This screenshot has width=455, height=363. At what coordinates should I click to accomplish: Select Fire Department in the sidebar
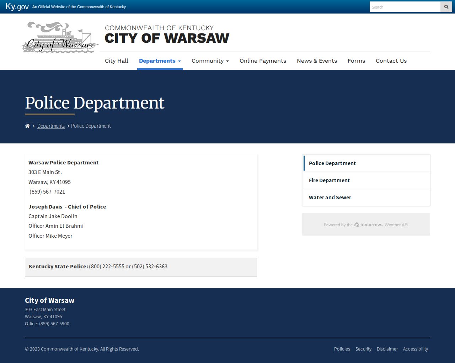pos(366,180)
